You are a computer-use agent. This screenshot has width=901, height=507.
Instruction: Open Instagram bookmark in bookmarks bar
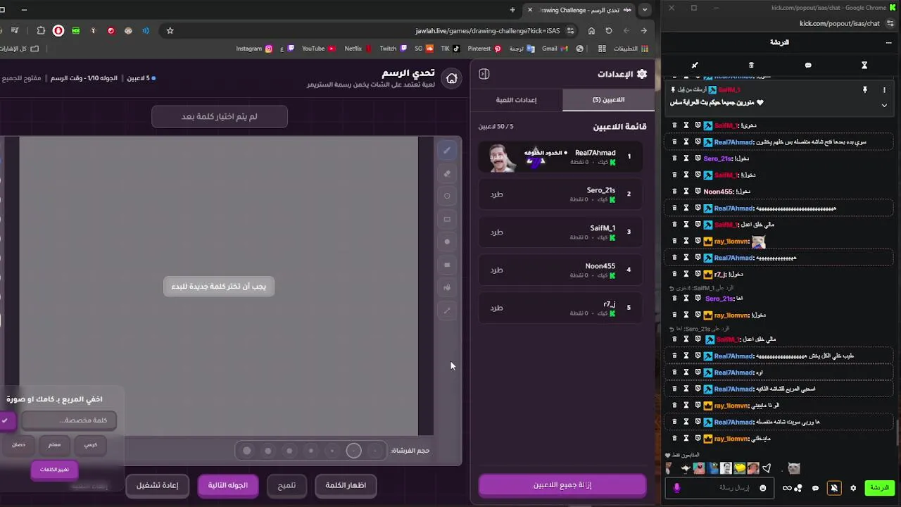pyautogui.click(x=254, y=49)
